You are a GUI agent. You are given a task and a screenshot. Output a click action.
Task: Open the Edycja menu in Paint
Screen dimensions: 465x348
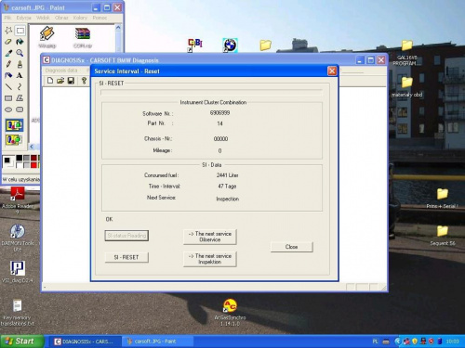point(24,18)
